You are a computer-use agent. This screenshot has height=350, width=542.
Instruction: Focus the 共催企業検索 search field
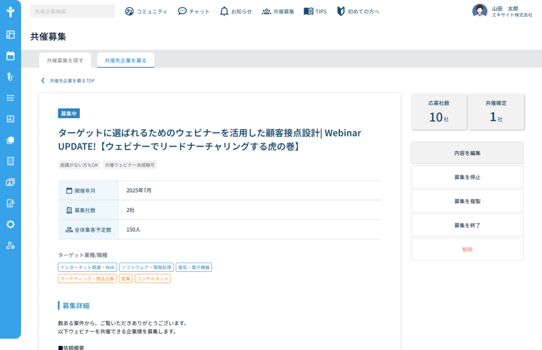pos(73,12)
